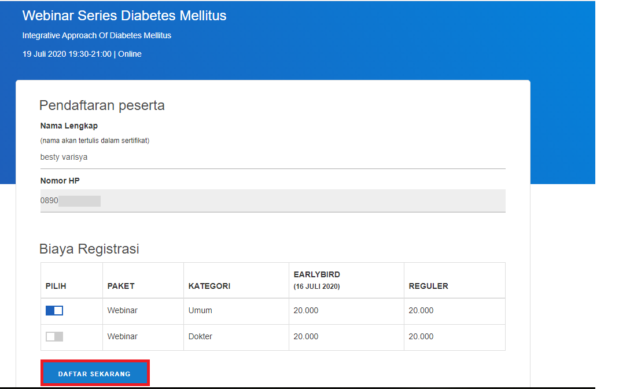Click the Biaya Registrasi heading
630x389 pixels.
(89, 249)
